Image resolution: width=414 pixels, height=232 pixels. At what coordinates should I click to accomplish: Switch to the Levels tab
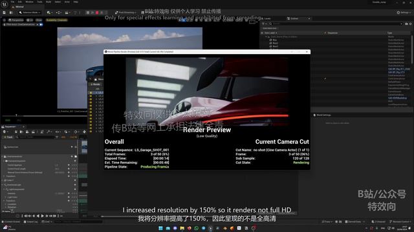pyautogui.click(x=266, y=19)
